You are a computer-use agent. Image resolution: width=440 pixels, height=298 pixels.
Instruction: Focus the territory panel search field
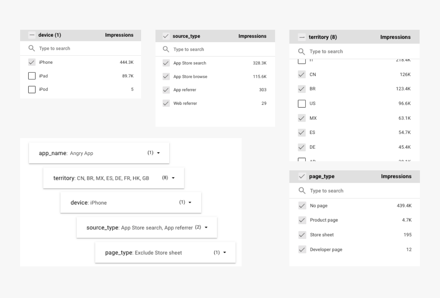click(x=354, y=51)
